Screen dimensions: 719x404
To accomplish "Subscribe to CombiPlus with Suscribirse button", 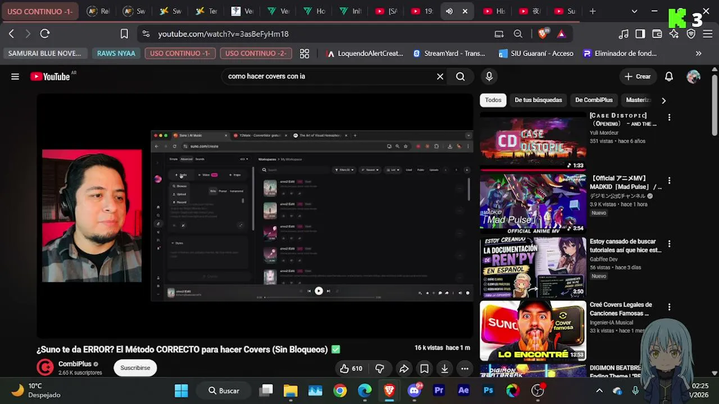I will 135,368.
